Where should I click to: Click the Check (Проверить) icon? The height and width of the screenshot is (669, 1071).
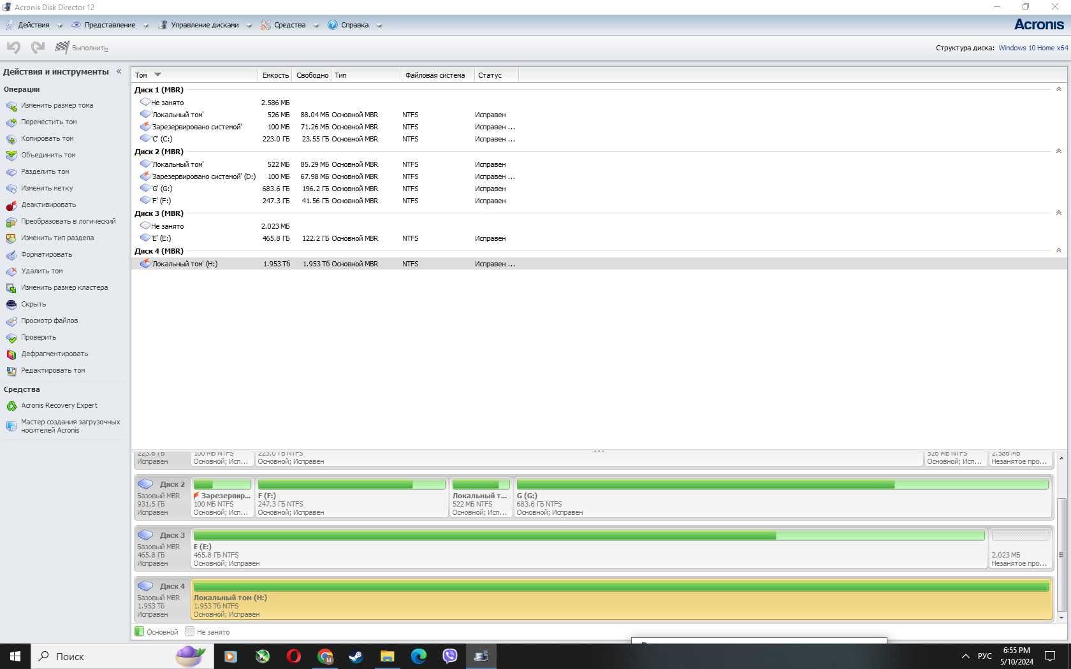[11, 338]
